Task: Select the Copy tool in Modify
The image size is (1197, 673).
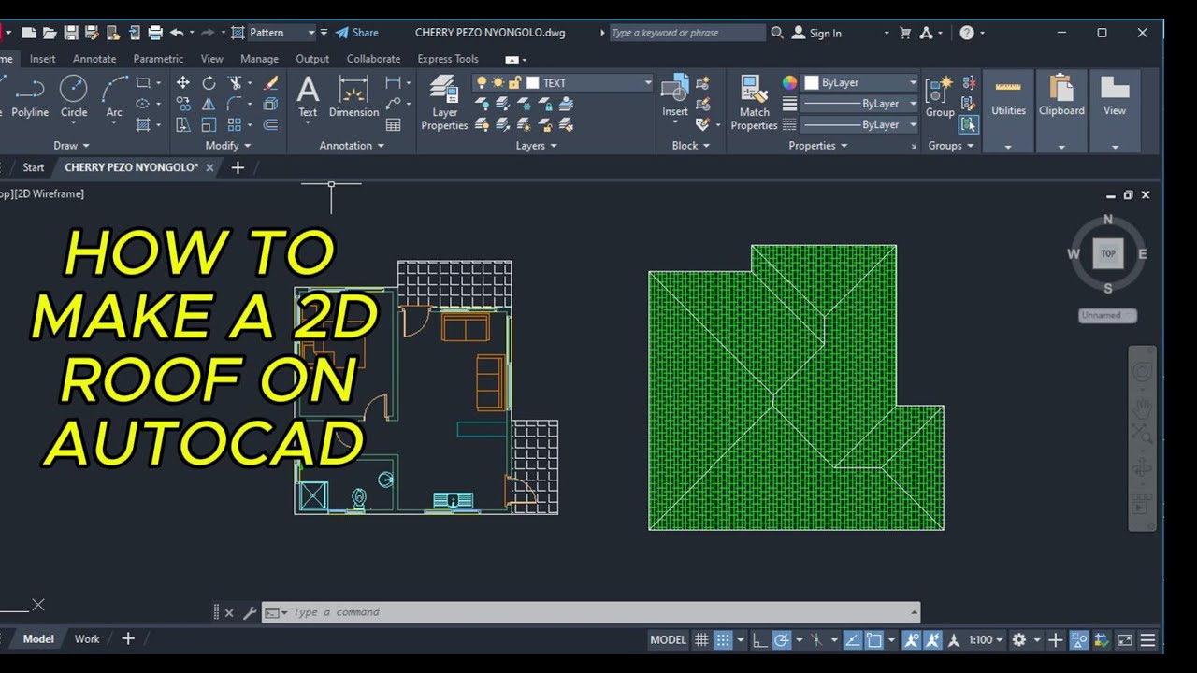Action: tap(183, 104)
